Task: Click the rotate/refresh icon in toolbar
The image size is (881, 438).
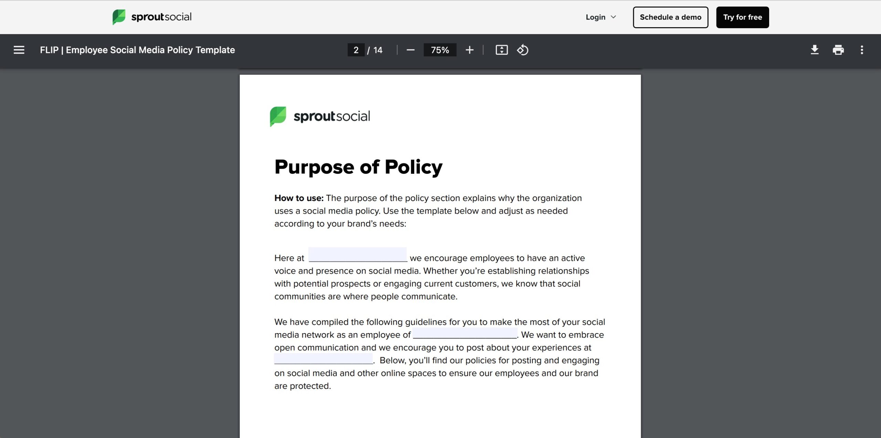Action: click(x=522, y=50)
